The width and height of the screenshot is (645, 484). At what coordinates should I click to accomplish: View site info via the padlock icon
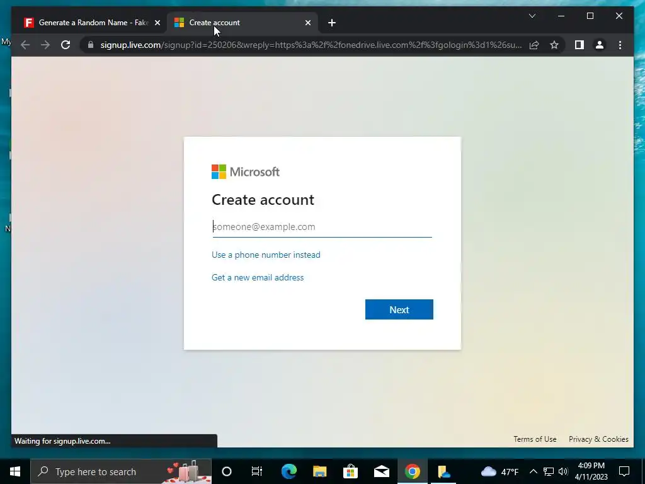coord(91,45)
